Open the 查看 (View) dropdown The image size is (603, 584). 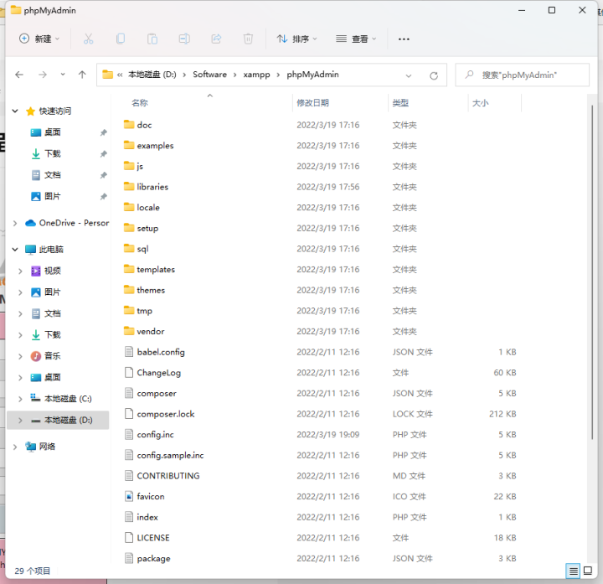[356, 39]
